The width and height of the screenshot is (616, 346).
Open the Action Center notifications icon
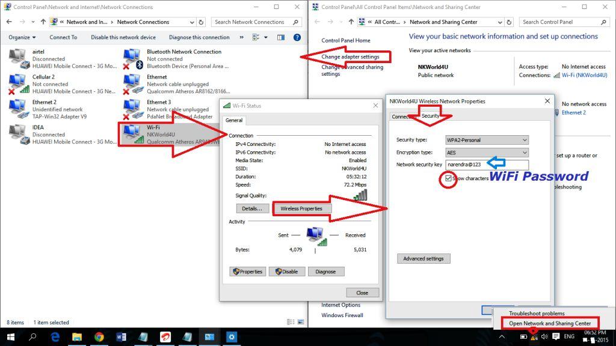(x=556, y=336)
